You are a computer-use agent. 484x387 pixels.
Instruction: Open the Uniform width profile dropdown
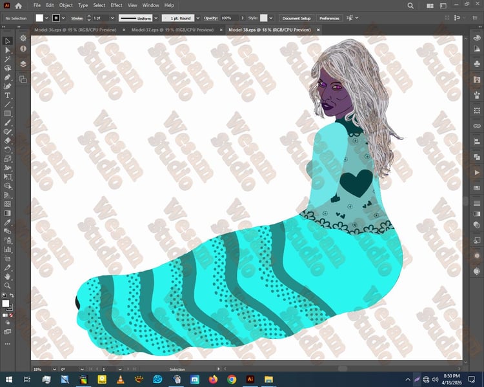click(156, 18)
